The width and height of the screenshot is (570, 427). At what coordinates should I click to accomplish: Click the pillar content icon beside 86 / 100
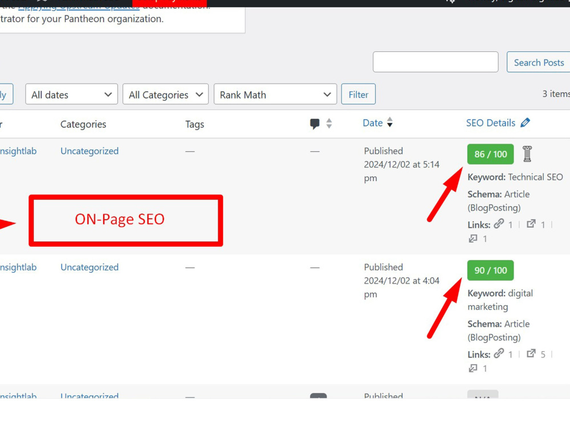[527, 154]
